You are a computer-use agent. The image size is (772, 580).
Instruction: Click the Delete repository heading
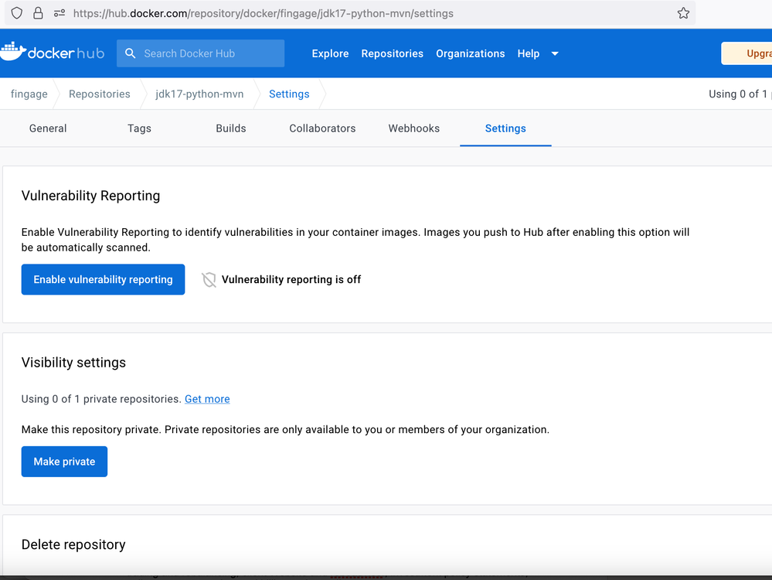click(x=73, y=544)
